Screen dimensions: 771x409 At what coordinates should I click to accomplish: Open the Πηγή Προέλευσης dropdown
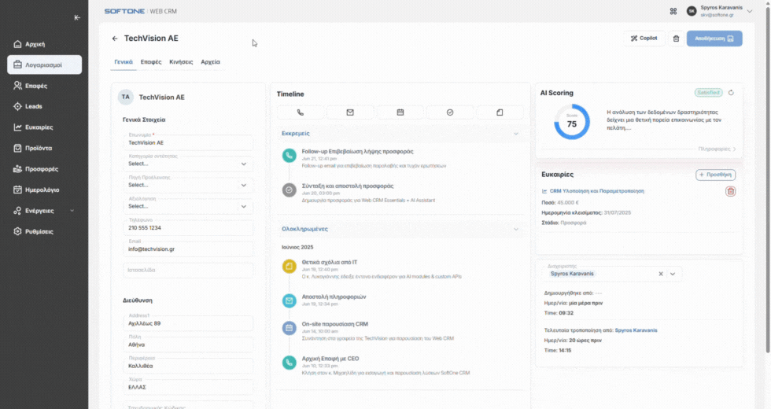coord(189,185)
